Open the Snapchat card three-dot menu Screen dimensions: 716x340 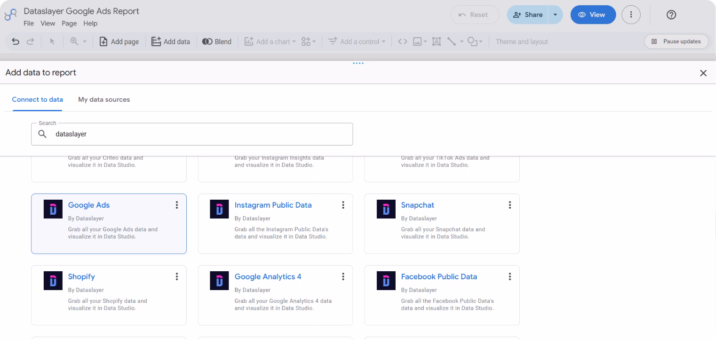509,205
